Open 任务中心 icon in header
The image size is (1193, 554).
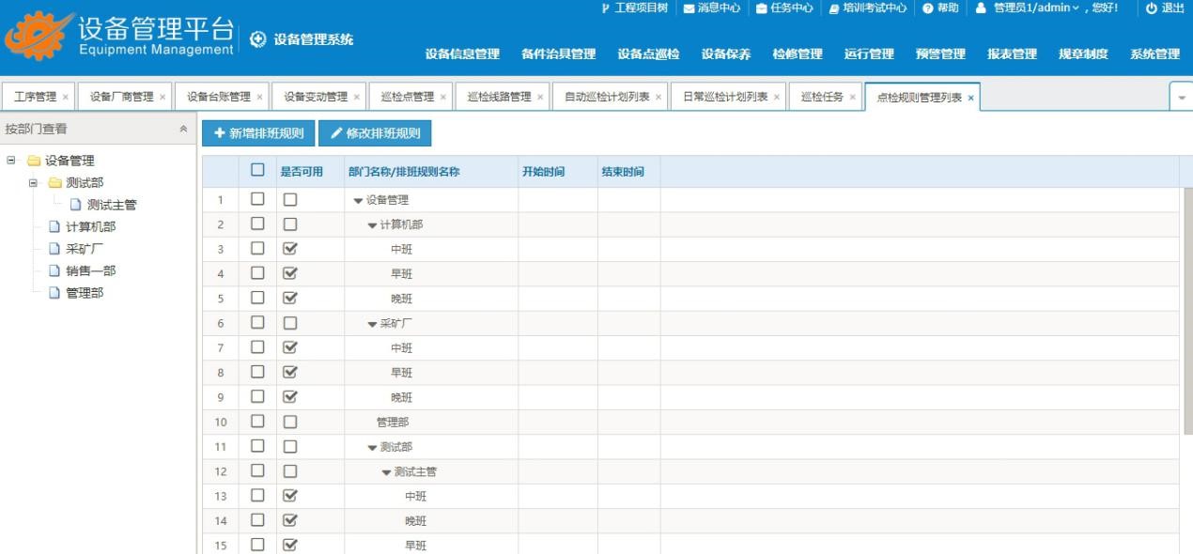coord(762,8)
